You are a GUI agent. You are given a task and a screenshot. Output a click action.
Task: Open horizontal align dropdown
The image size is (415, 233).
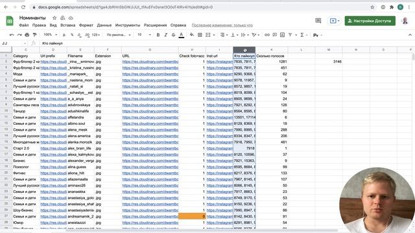(x=224, y=35)
